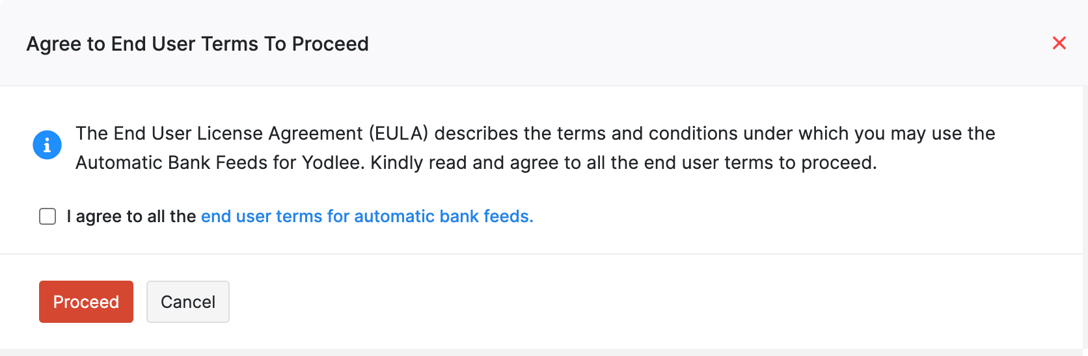Click the '(EULA)' abbreviation in the description
The width and height of the screenshot is (1088, 356).
click(398, 133)
